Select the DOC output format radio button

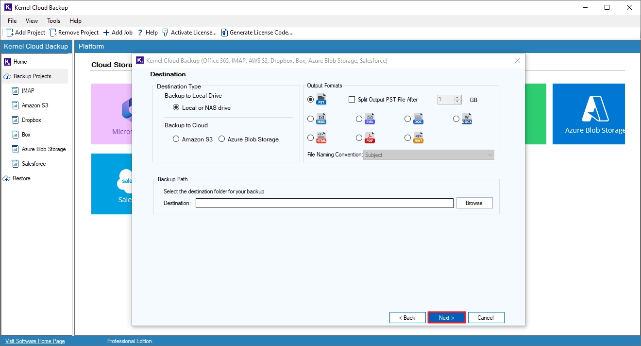[x=407, y=119]
